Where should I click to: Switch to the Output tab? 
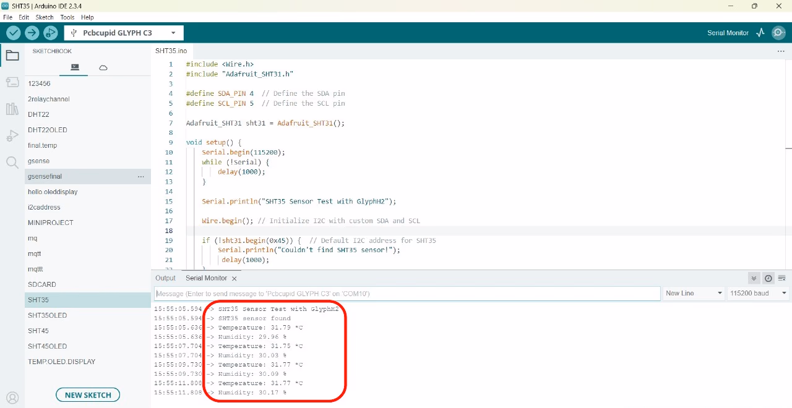[165, 278]
